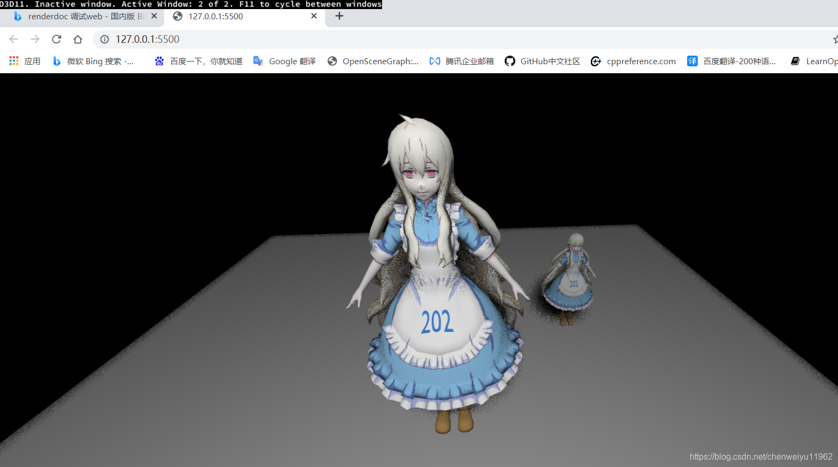
Task: Bookmark this page with the star icon
Action: pos(834,39)
